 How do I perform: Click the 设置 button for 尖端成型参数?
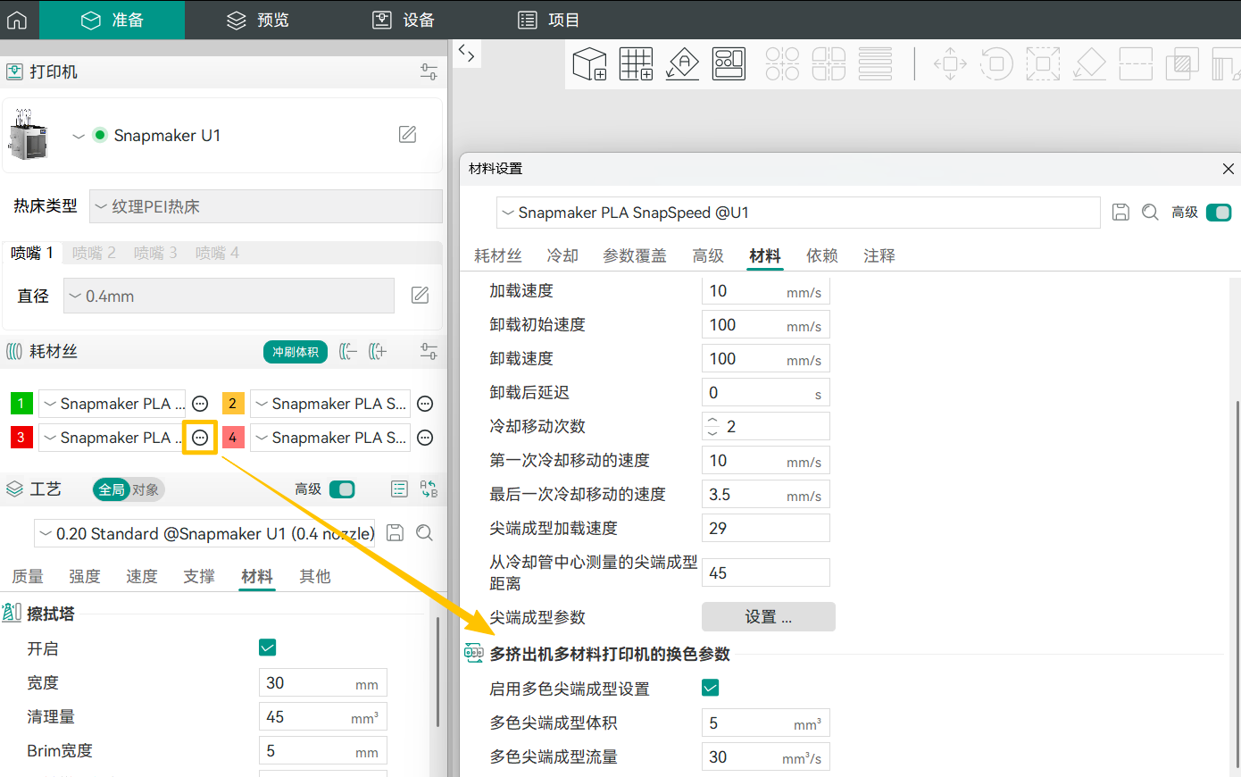tap(768, 616)
